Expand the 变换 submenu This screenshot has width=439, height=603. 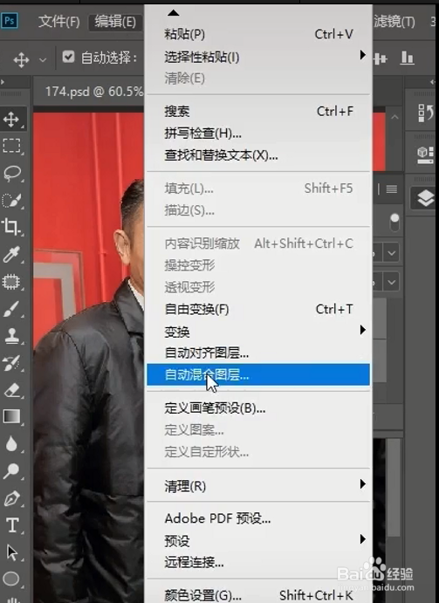pos(362,330)
